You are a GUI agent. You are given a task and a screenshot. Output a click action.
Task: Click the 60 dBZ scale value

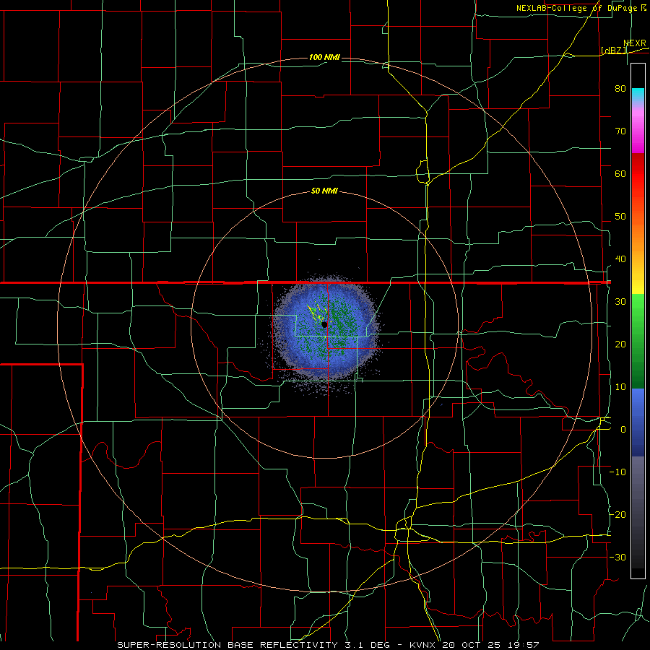(620, 173)
